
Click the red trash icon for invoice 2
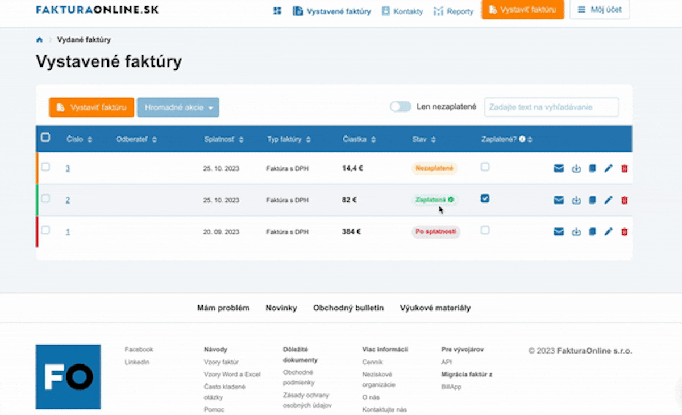pyautogui.click(x=624, y=200)
